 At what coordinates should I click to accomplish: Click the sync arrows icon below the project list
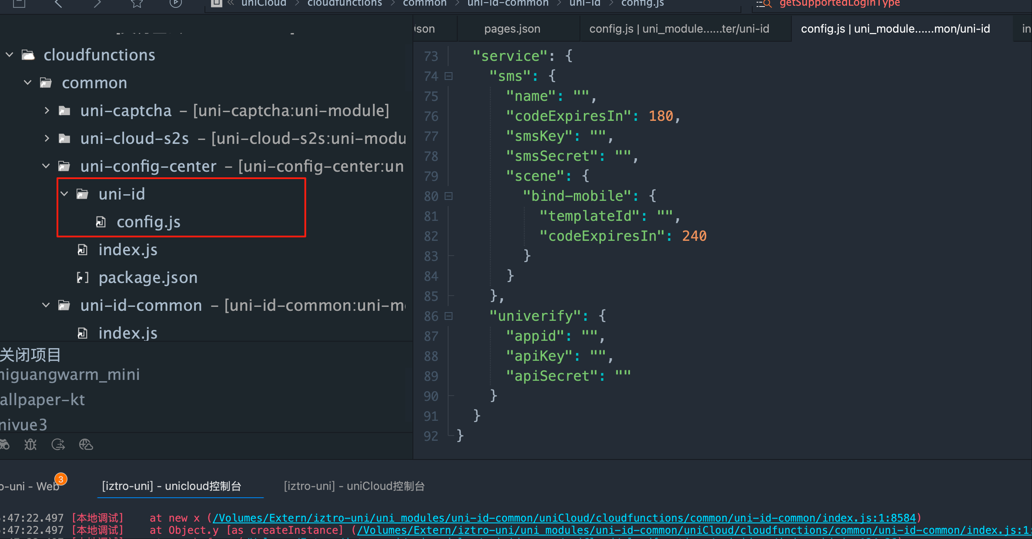pyautogui.click(x=58, y=444)
